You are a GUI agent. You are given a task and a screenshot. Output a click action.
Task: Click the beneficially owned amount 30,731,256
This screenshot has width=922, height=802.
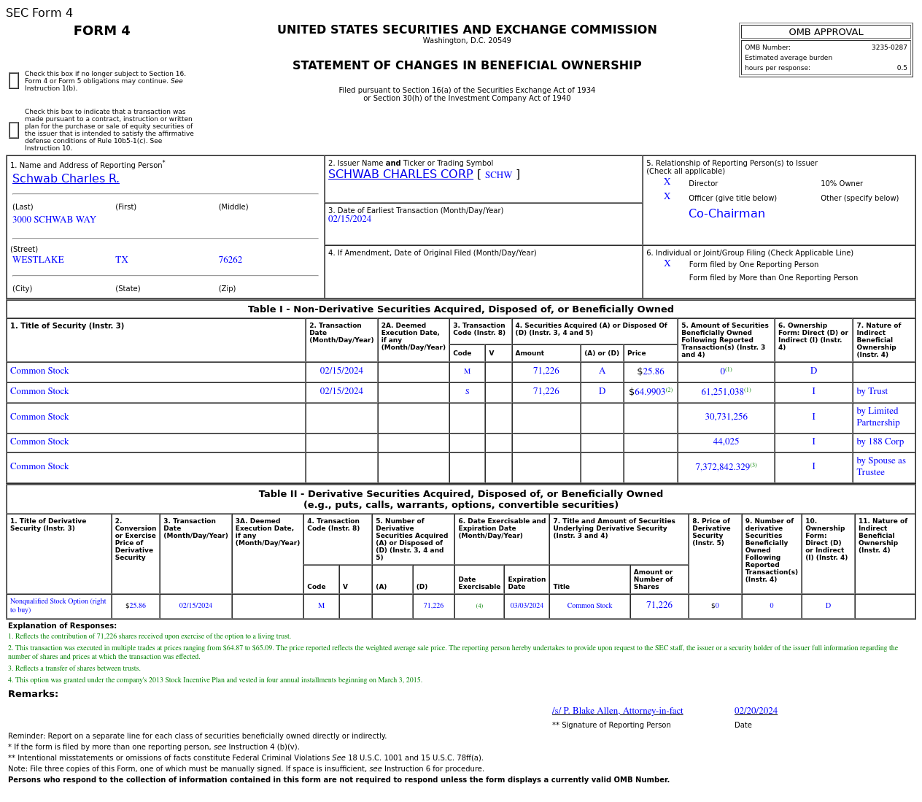(x=726, y=417)
